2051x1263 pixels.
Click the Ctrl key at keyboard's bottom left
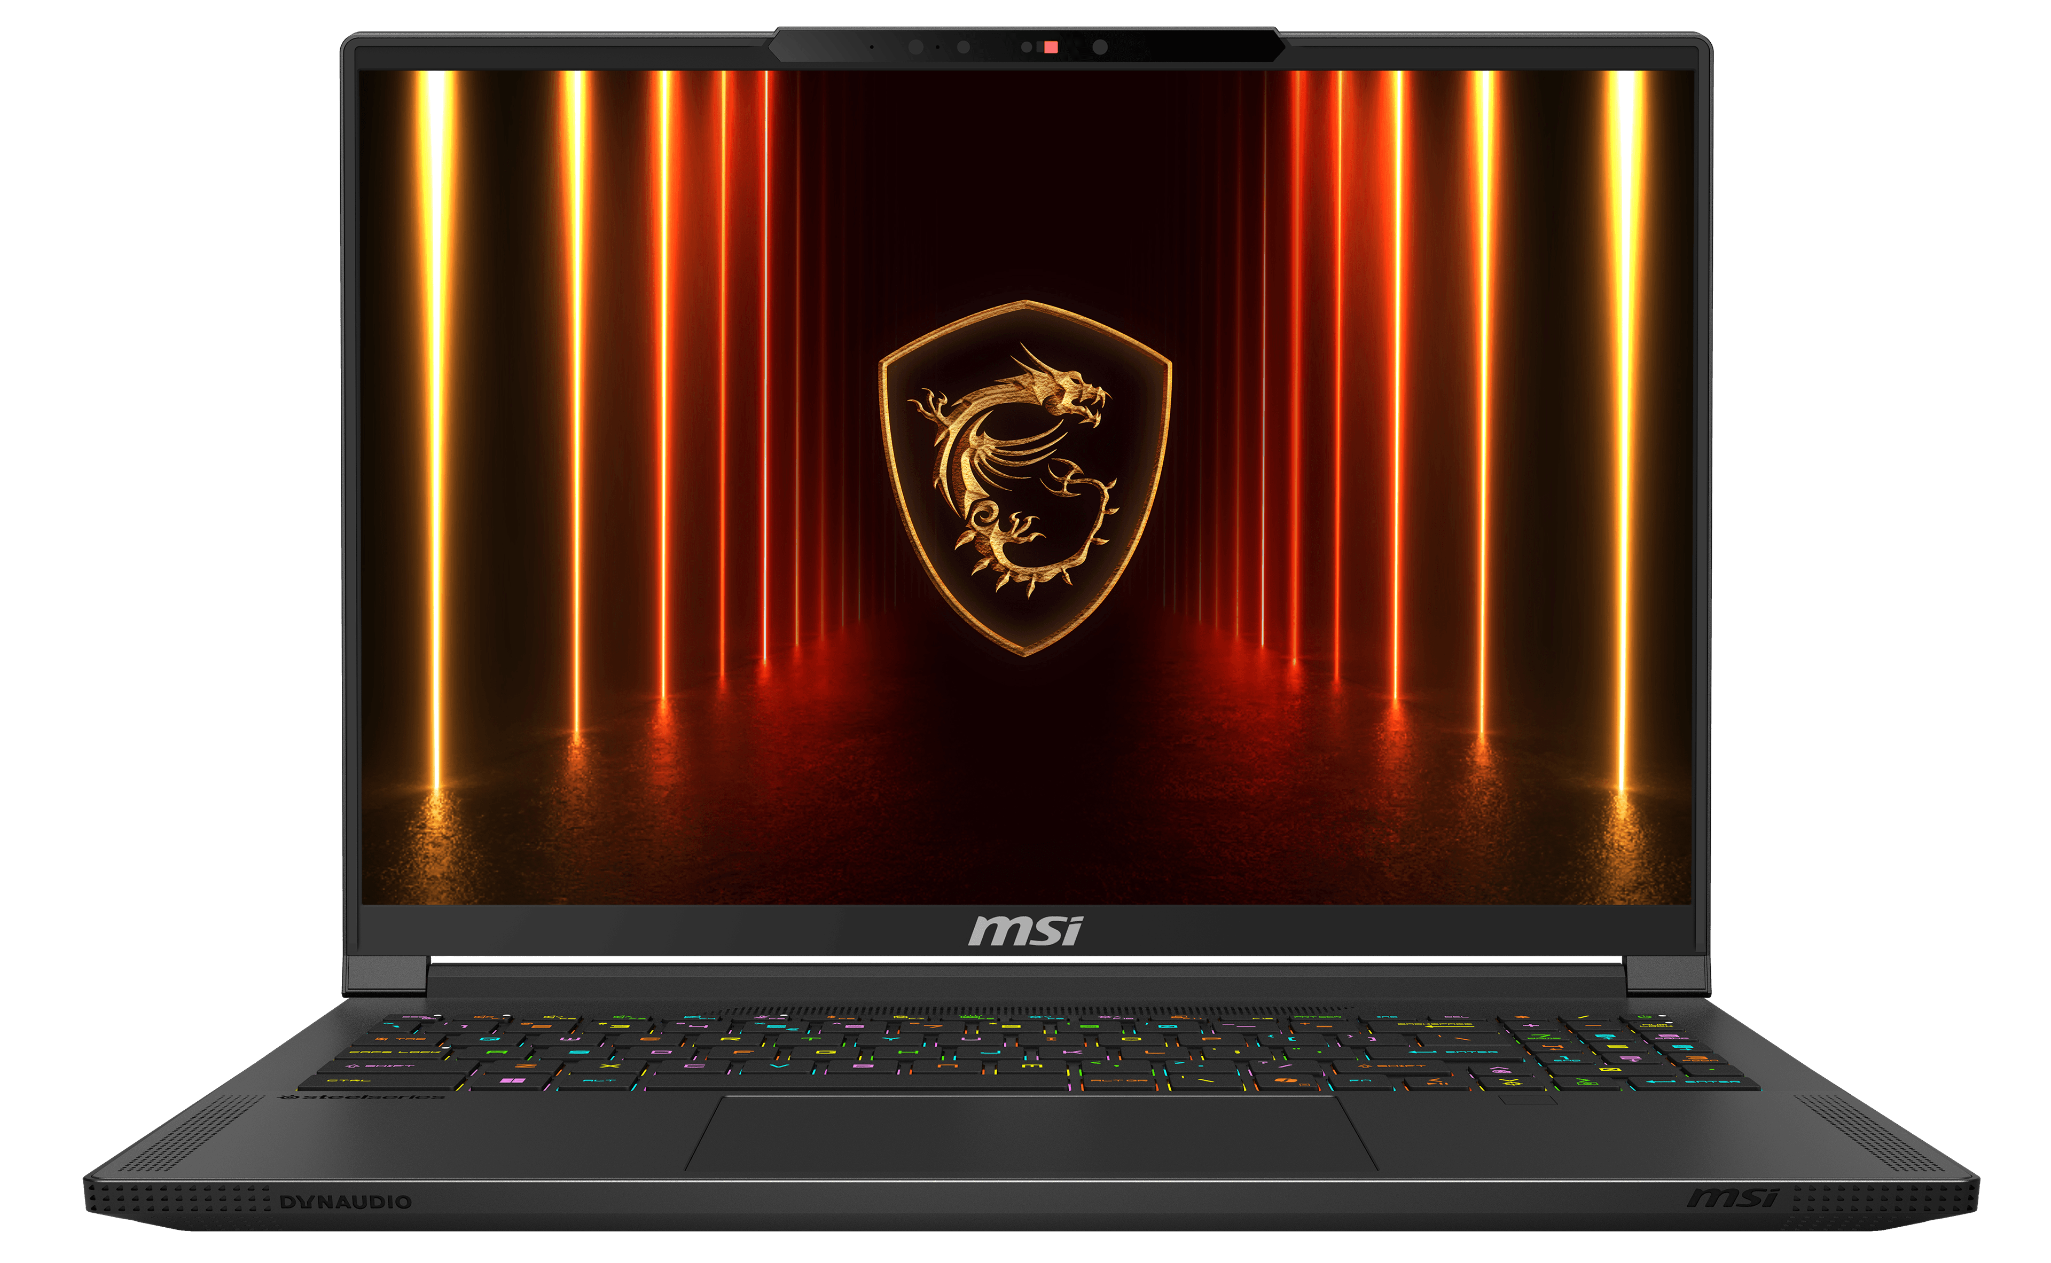pos(382,1082)
